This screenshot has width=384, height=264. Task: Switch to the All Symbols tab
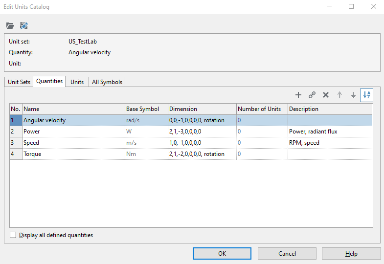pyautogui.click(x=107, y=82)
